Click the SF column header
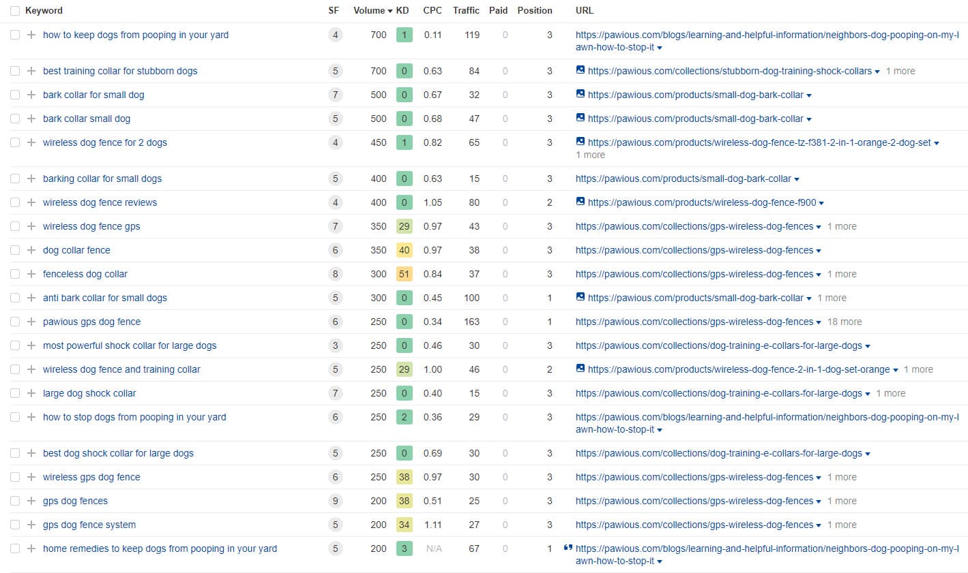968x573 pixels. click(x=334, y=10)
